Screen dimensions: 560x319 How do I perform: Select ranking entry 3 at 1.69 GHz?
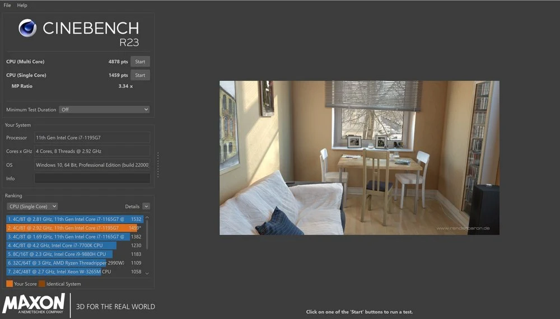point(74,237)
